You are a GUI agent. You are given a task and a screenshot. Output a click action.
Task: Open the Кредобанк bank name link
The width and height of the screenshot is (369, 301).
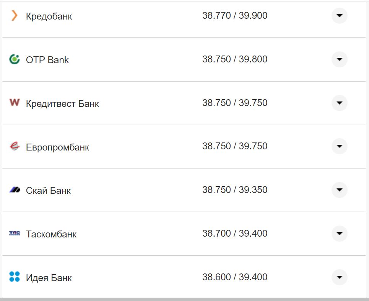pyautogui.click(x=49, y=16)
